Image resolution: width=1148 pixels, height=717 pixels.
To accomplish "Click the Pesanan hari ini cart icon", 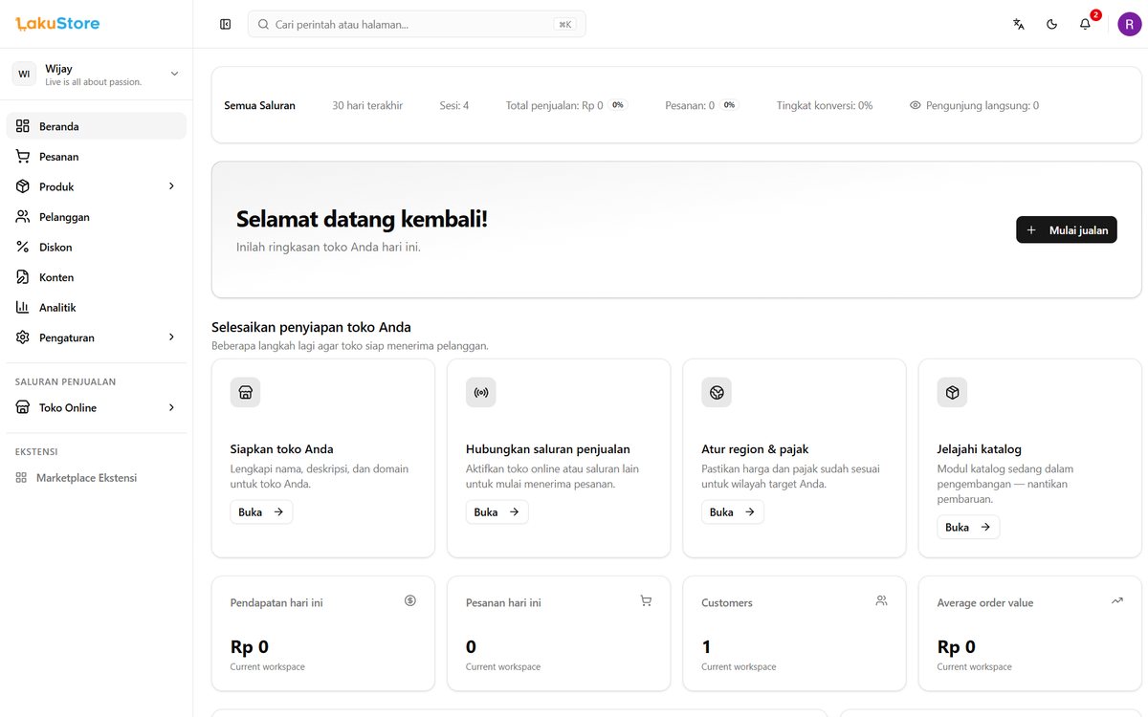I will click(646, 600).
